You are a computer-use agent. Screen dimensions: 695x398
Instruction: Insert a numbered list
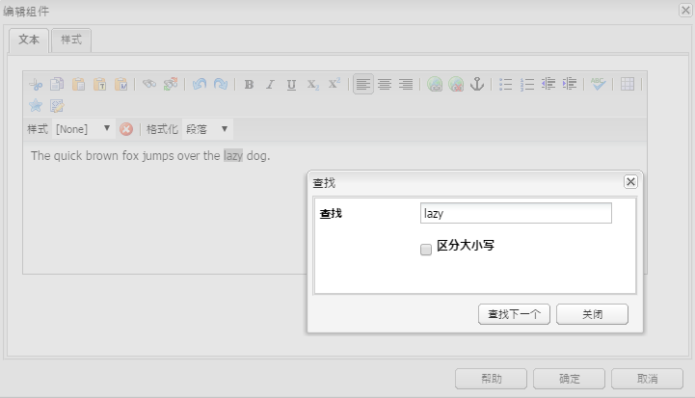tap(527, 84)
